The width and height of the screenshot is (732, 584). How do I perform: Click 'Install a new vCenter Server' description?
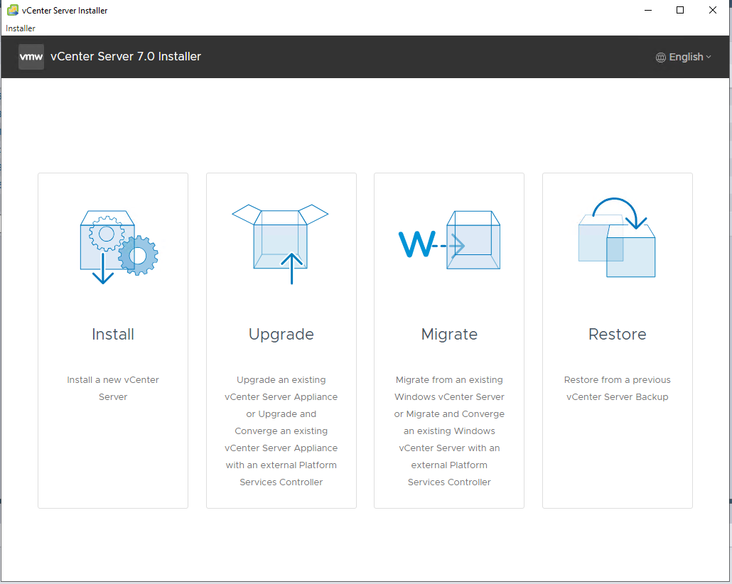click(x=113, y=389)
